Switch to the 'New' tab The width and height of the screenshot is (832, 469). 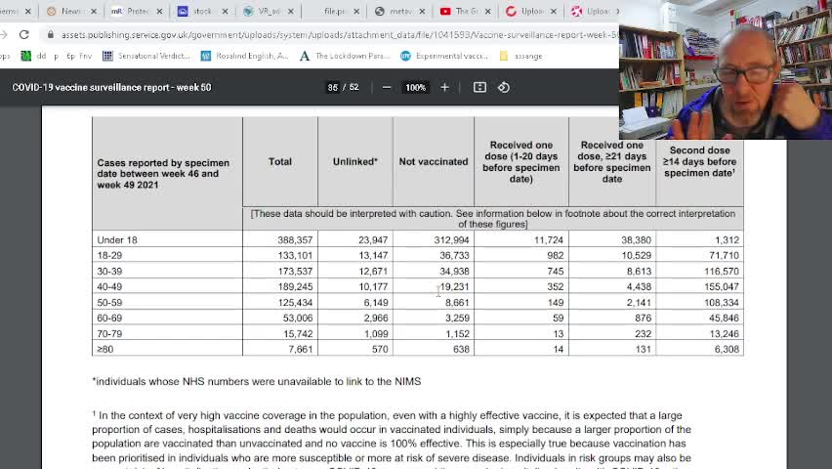70,11
